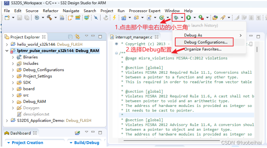
Task: Click the orange new project icon
Action: (x=70, y=17)
